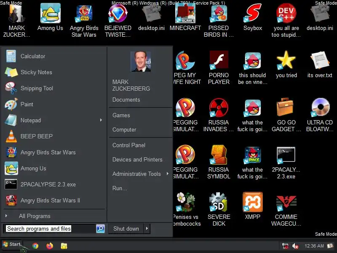The height and width of the screenshot is (253, 337).
Task: Launch the 2PACALY 2.3.exe desktop icon
Action: (286, 162)
